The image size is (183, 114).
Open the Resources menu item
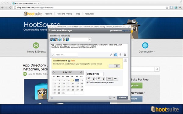click(x=89, y=14)
